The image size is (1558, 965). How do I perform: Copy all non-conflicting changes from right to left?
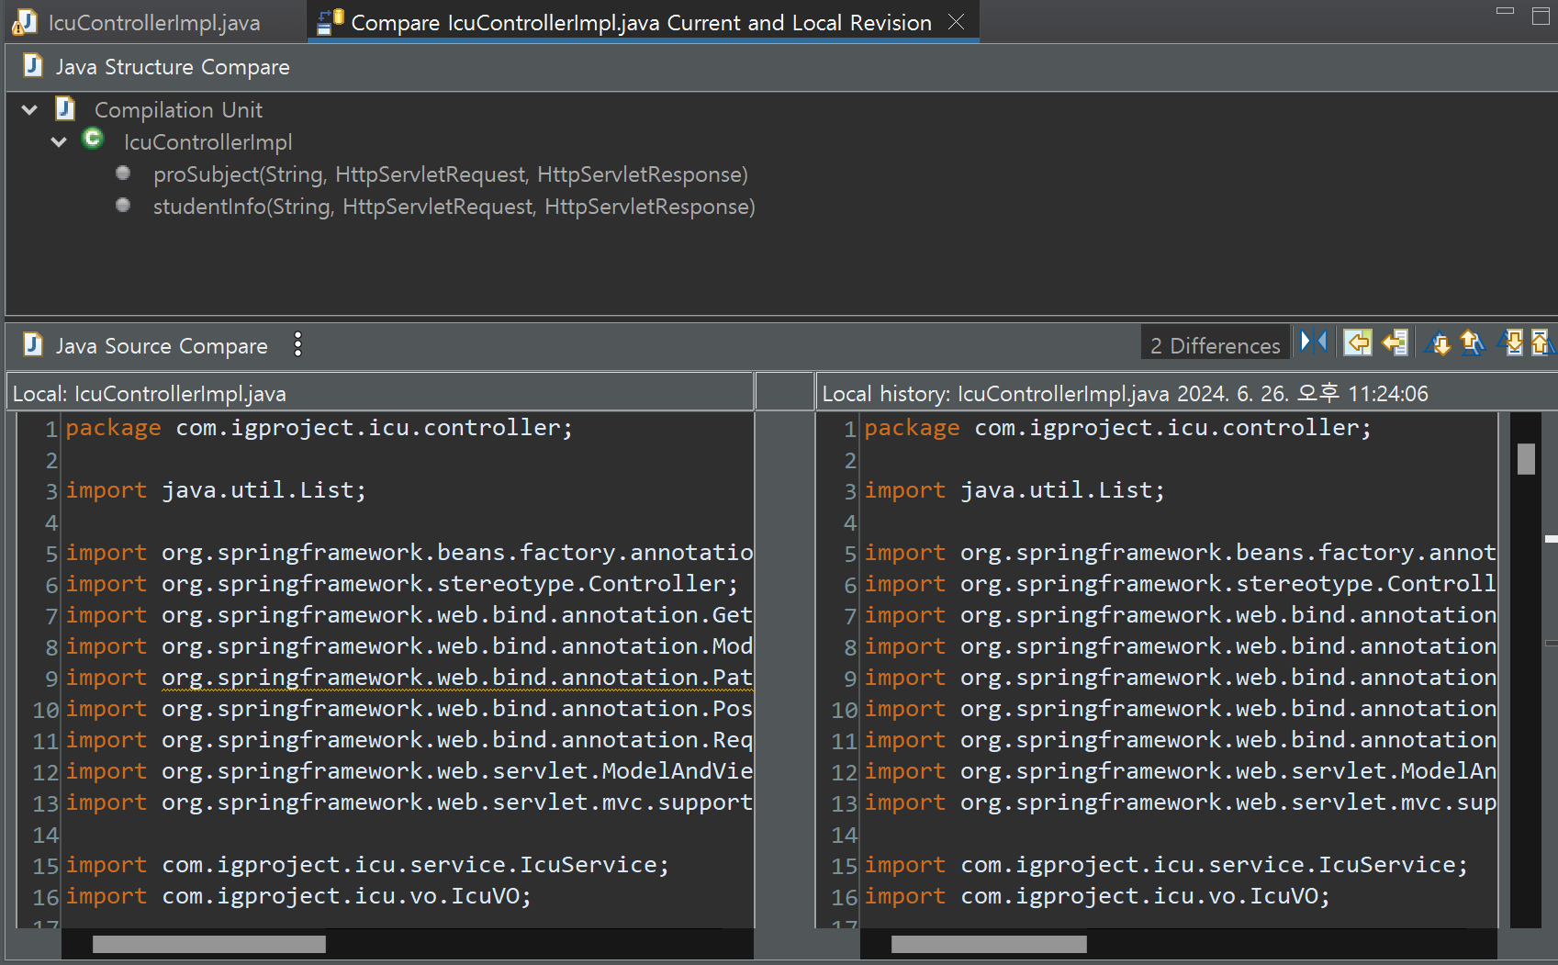[1358, 342]
